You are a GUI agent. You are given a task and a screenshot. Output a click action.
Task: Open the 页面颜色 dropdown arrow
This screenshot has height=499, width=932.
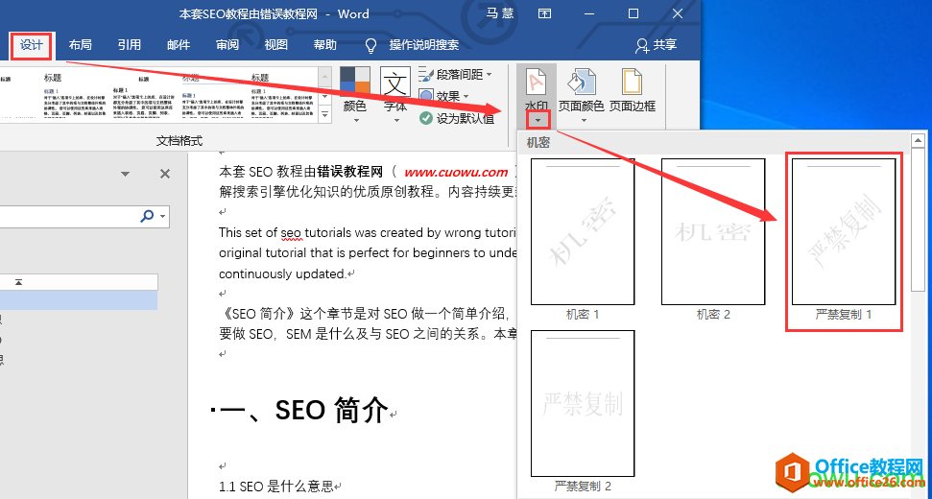[583, 121]
